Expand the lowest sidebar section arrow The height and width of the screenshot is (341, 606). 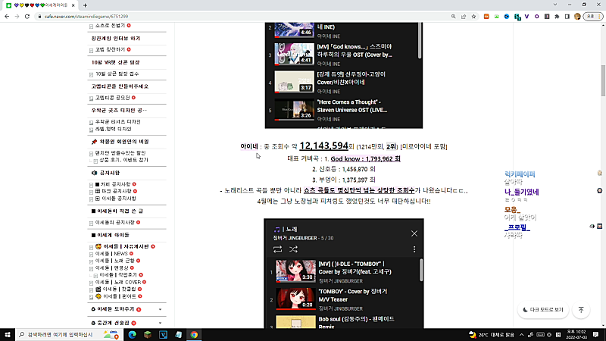pyautogui.click(x=160, y=323)
